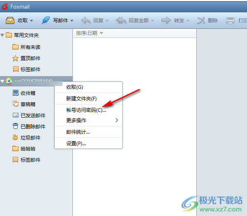This screenshot has height=216, width=247.
Task: Collapse the 常用文件夹 tree triangle
Action: point(2,35)
